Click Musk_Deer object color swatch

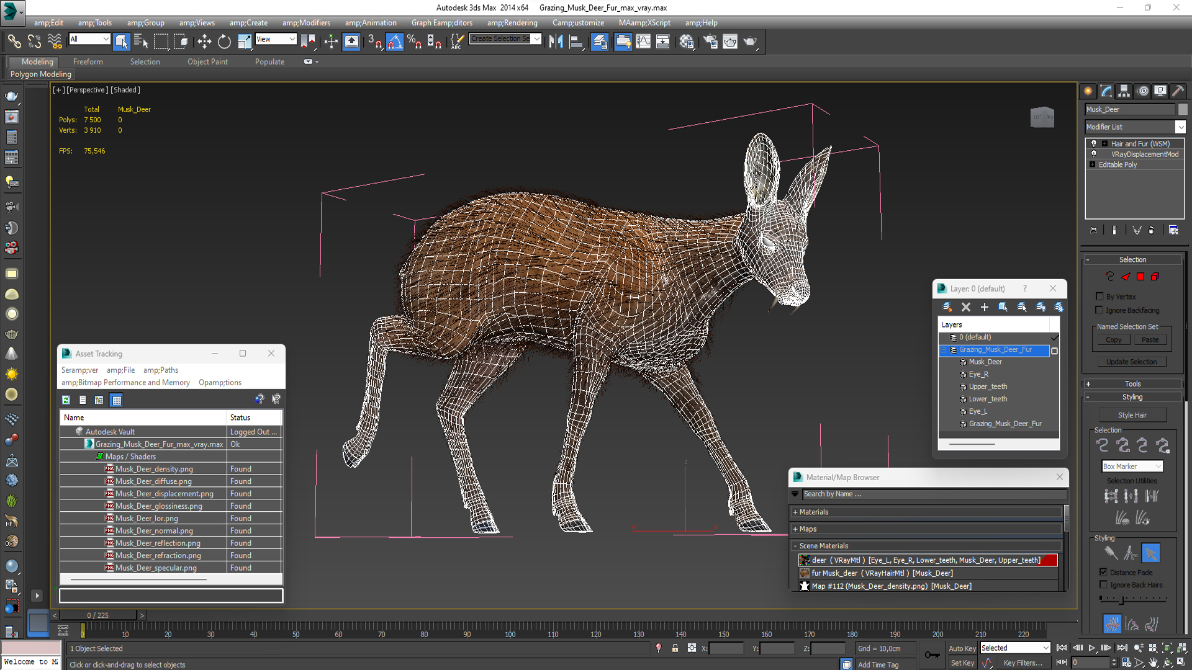click(x=1183, y=109)
